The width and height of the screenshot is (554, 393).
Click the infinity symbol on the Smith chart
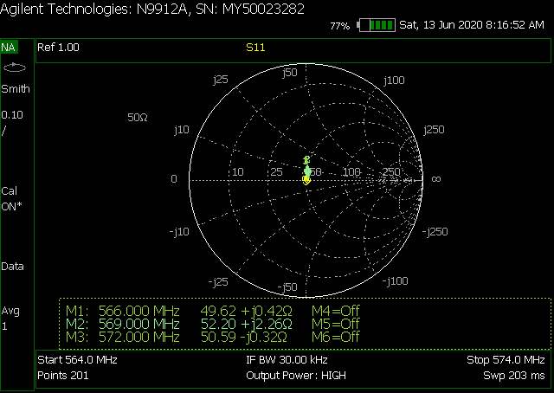pyautogui.click(x=435, y=179)
